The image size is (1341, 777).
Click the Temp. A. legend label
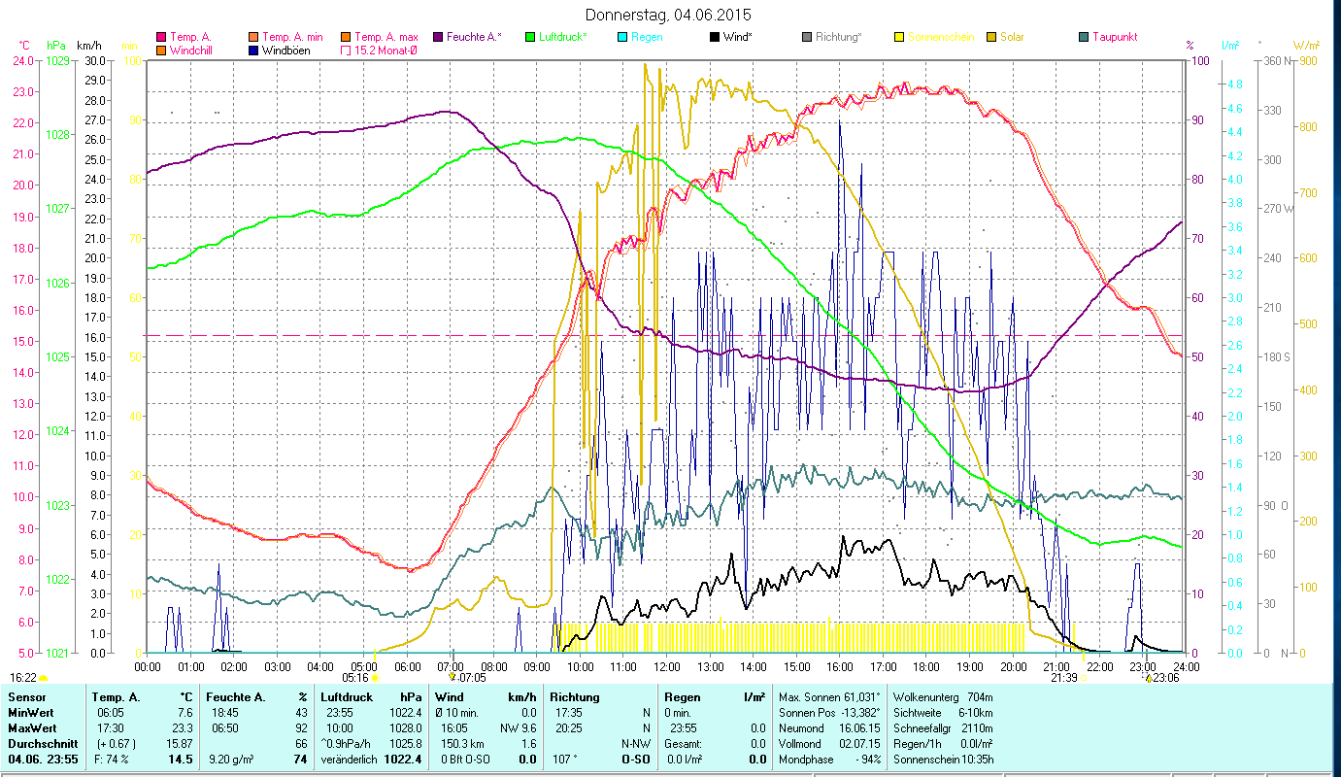(x=190, y=37)
